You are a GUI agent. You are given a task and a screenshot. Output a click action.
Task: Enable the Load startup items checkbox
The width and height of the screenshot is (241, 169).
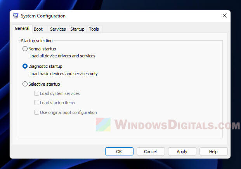pyautogui.click(x=37, y=103)
